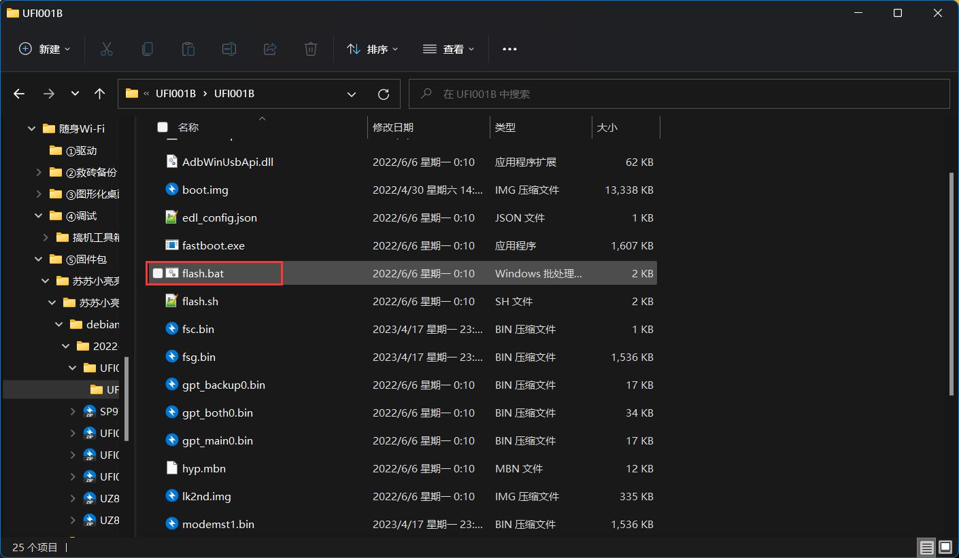Click the Paste icon in the toolbar
This screenshot has width=959, height=558.
(x=188, y=48)
